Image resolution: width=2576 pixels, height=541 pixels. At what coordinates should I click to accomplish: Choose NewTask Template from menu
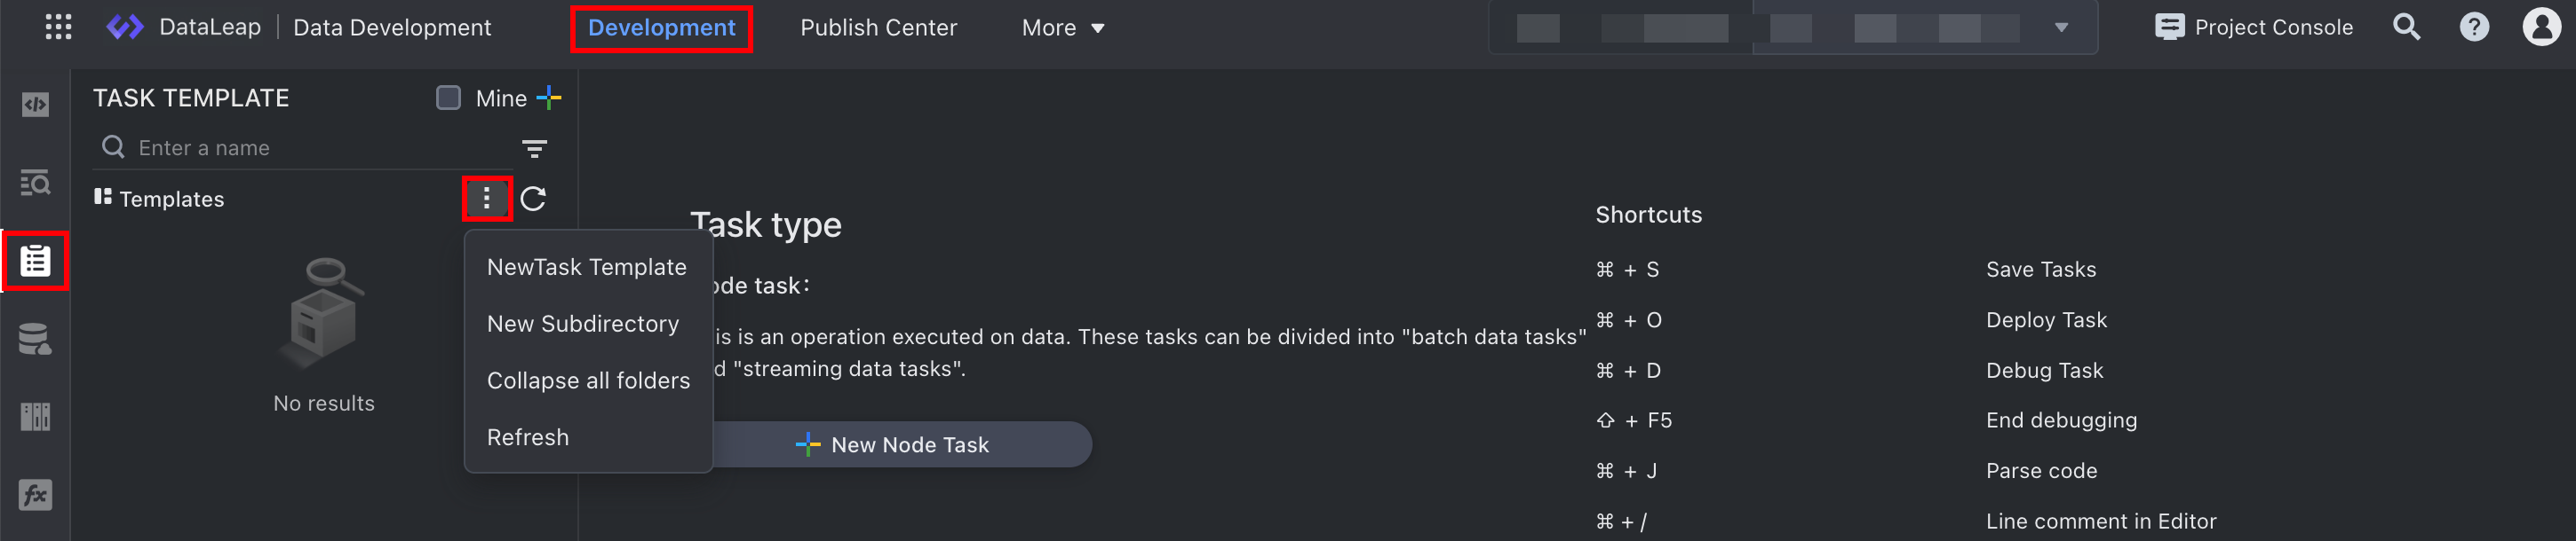tap(587, 266)
